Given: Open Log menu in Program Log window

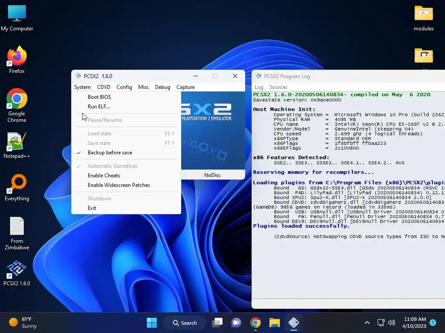Looking at the screenshot, I should click(259, 87).
